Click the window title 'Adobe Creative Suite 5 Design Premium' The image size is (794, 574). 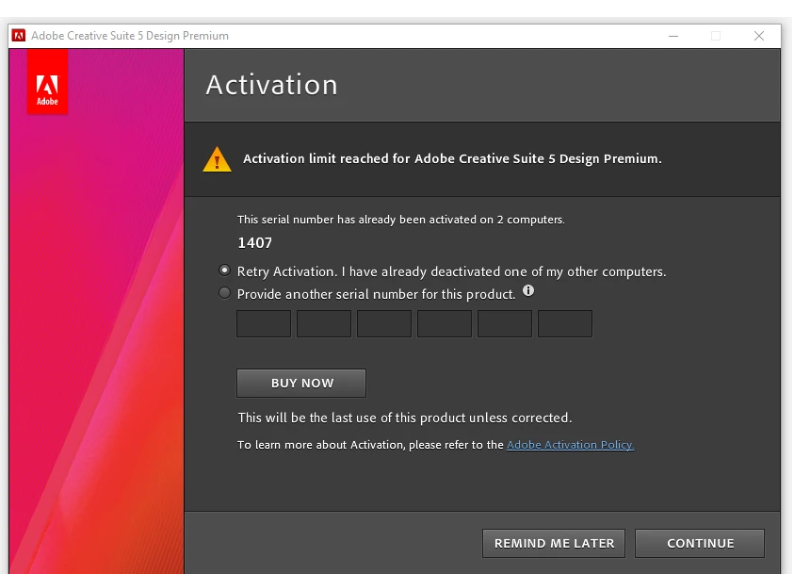(130, 36)
